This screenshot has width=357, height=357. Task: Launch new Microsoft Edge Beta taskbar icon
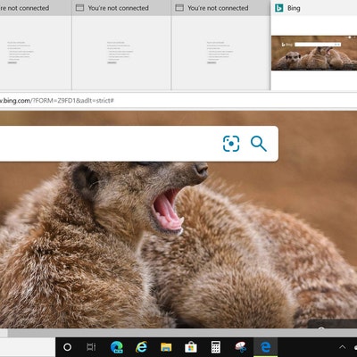coord(117,347)
